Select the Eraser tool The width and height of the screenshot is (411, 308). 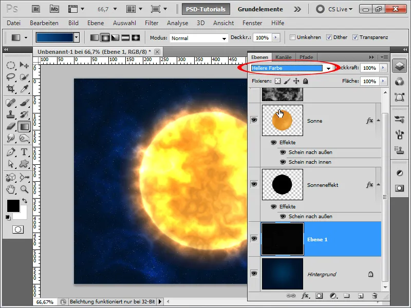pos(10,126)
